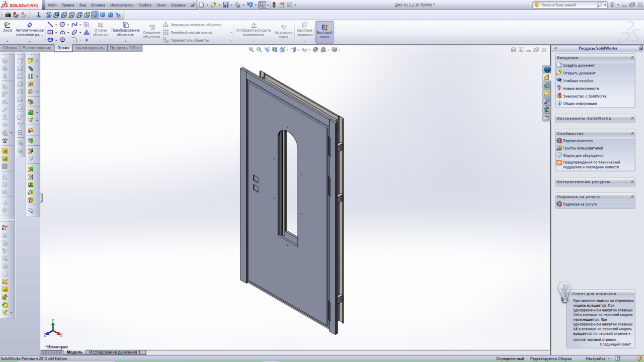Toggle the Isometric view cube icon
This screenshot has width=644, height=362.
click(x=95, y=15)
